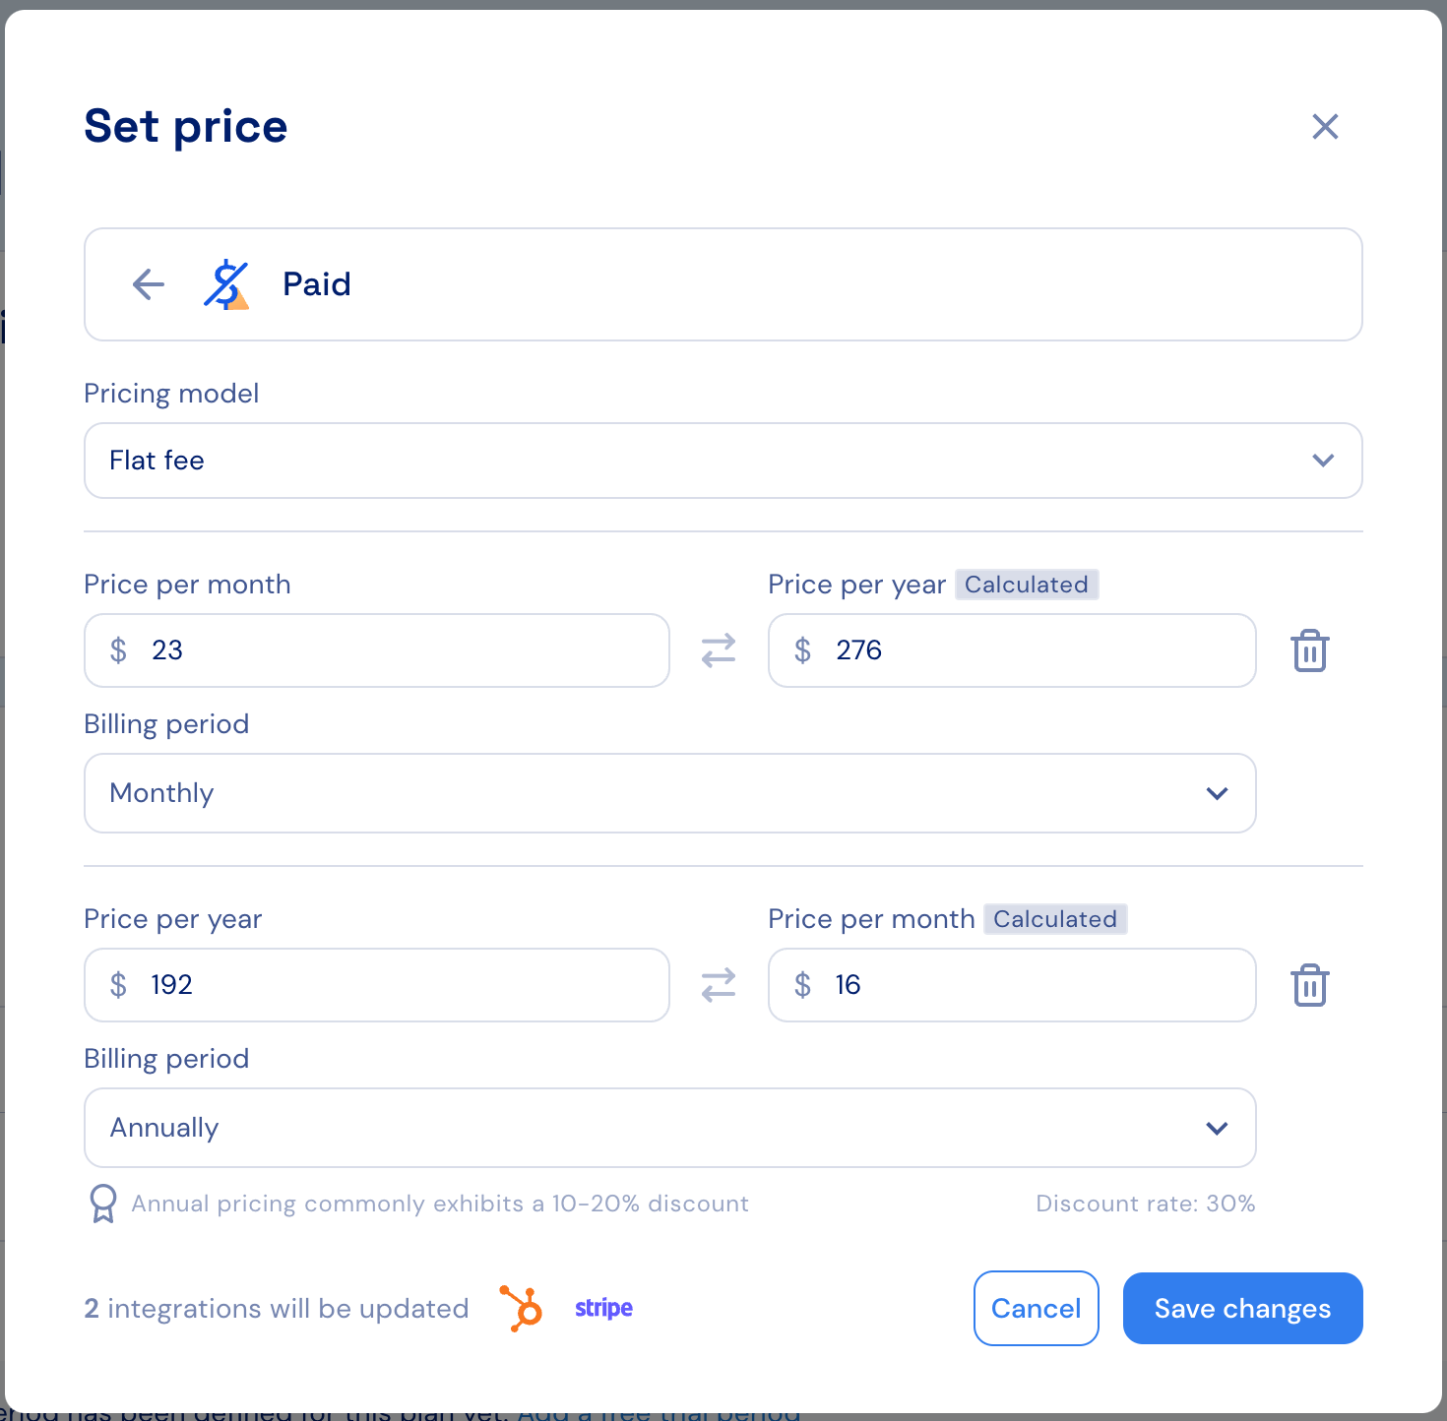Click the HubSpot integration icon
The width and height of the screenshot is (1447, 1421).
click(x=522, y=1309)
